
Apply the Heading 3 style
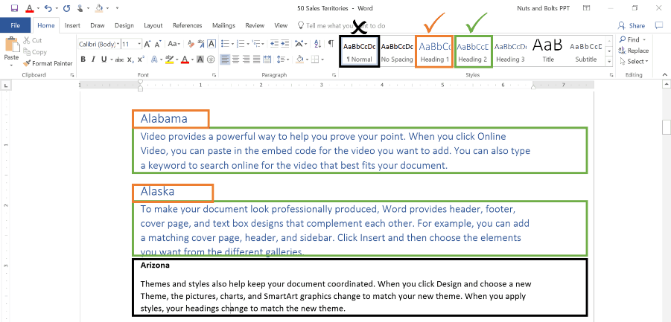[511, 51]
